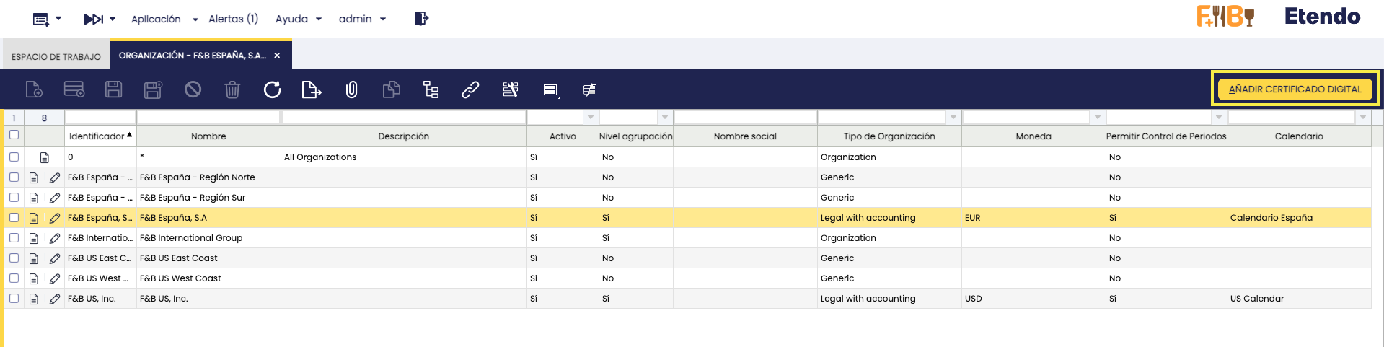
Task: Open the admin user dropdown menu
Action: (362, 19)
